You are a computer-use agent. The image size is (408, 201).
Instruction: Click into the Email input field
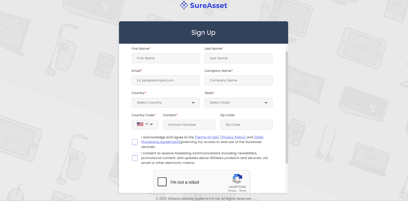165,80
